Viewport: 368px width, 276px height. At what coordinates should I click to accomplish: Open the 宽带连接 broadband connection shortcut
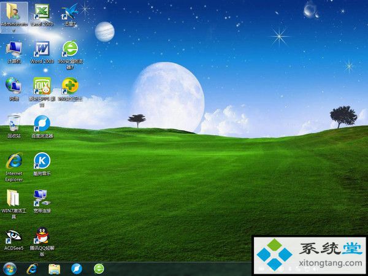pos(42,201)
